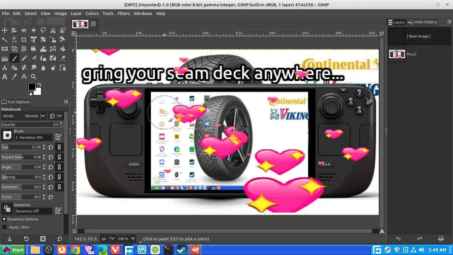The height and width of the screenshot is (255, 453).
Task: Expand the Dynamics Options section
Action: [4, 219]
